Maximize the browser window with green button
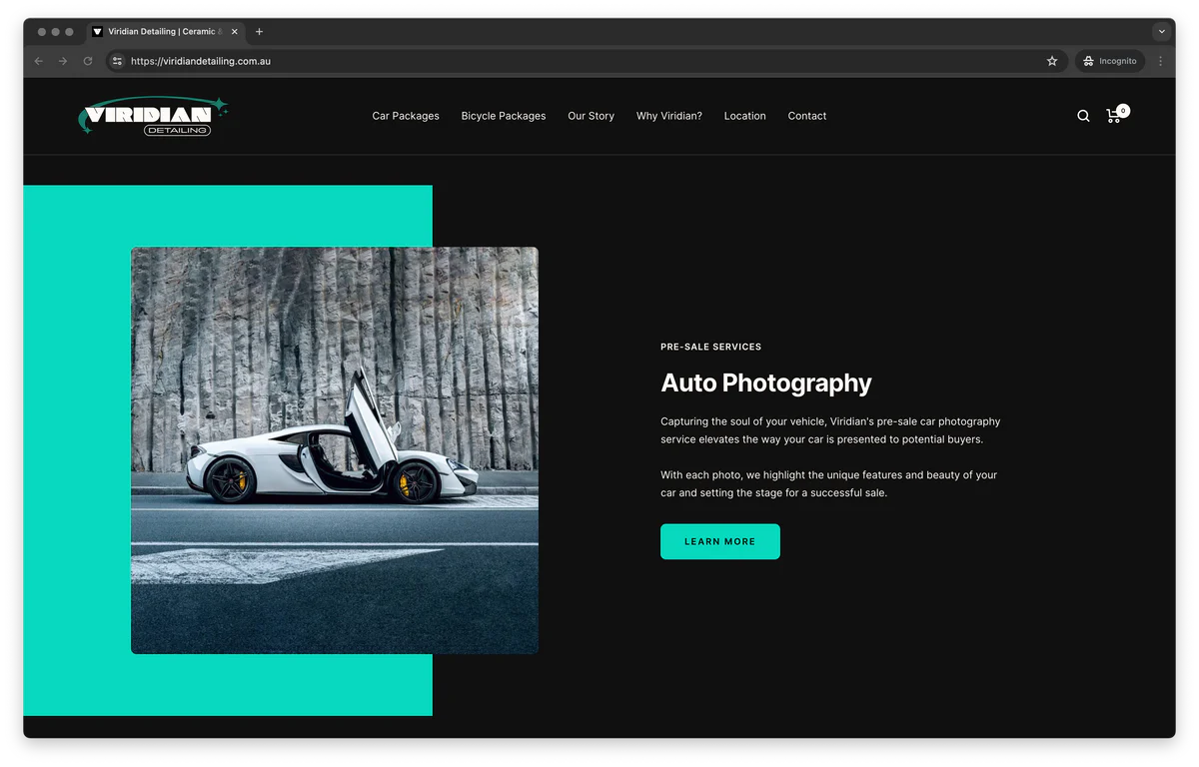Viewport: 1199px width, 767px height. pyautogui.click(x=70, y=32)
